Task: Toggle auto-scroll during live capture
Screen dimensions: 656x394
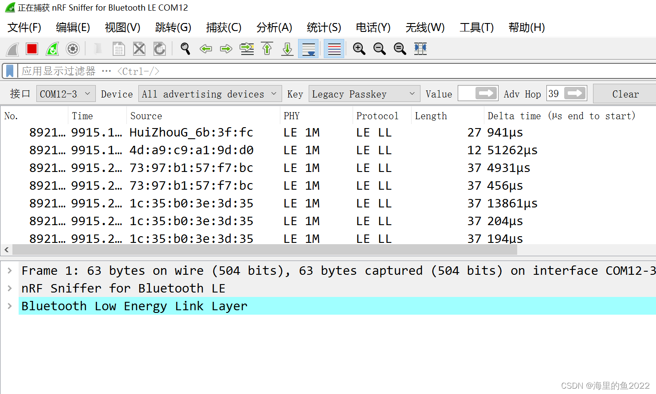Action: click(308, 49)
